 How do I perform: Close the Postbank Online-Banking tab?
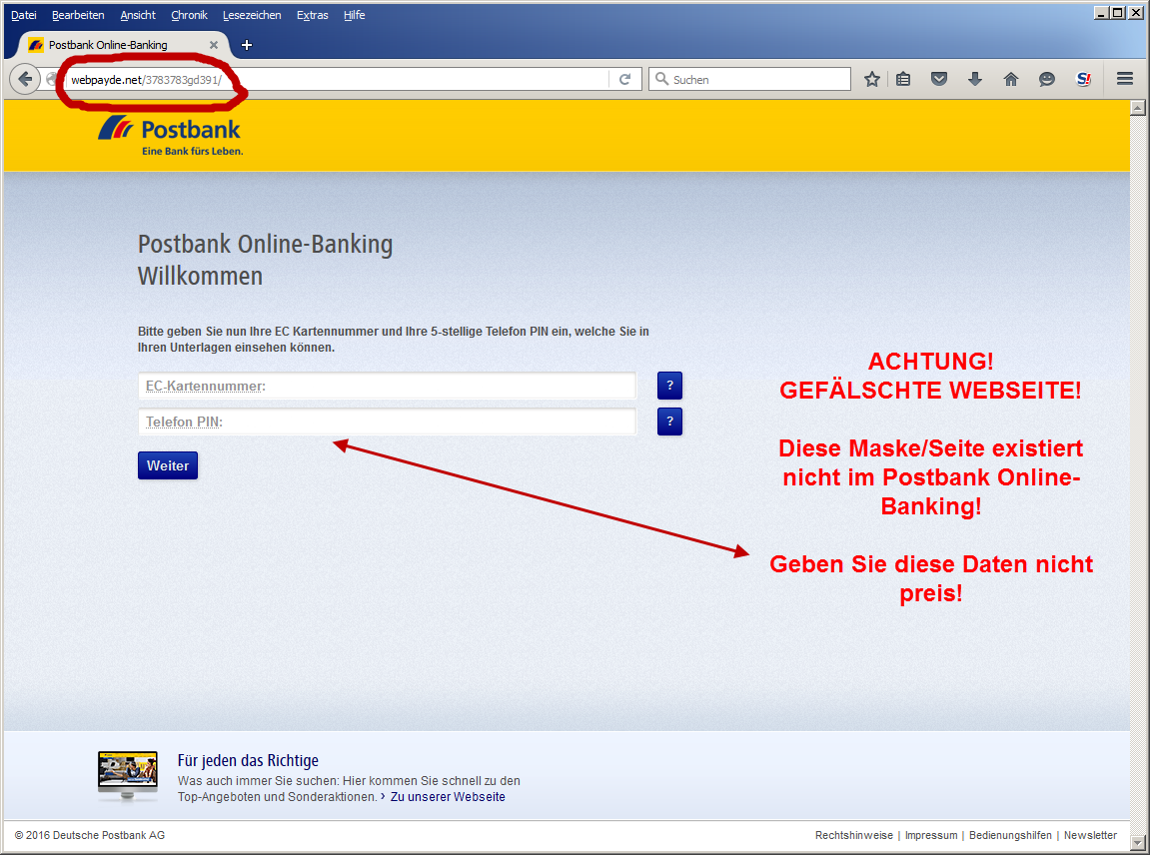click(x=214, y=45)
